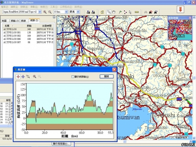Select the zoom tool in toolbar
This screenshot has height=147, width=196.
(x=109, y=12)
